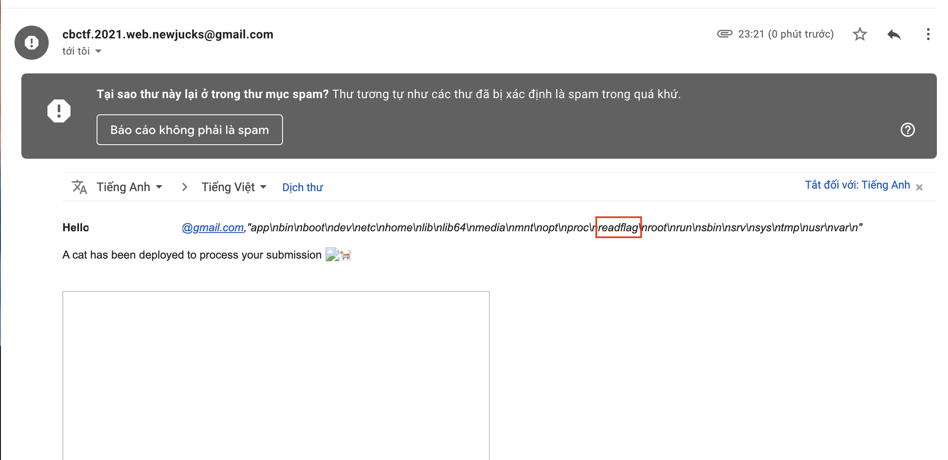
Task: Star this email
Action: click(860, 34)
